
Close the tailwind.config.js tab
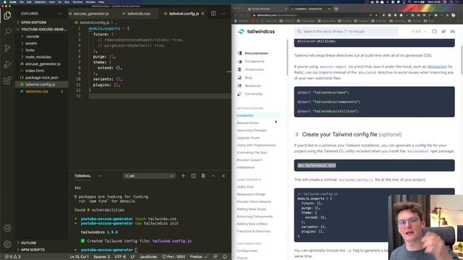tap(203, 14)
